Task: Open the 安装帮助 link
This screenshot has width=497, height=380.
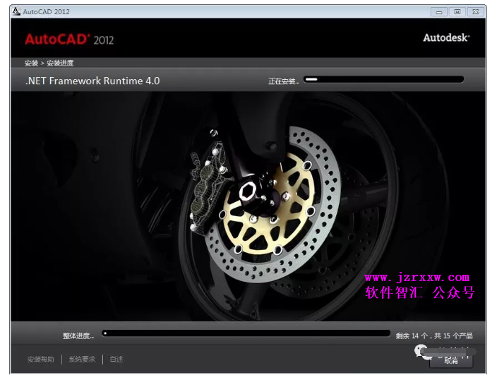Action: (x=40, y=360)
